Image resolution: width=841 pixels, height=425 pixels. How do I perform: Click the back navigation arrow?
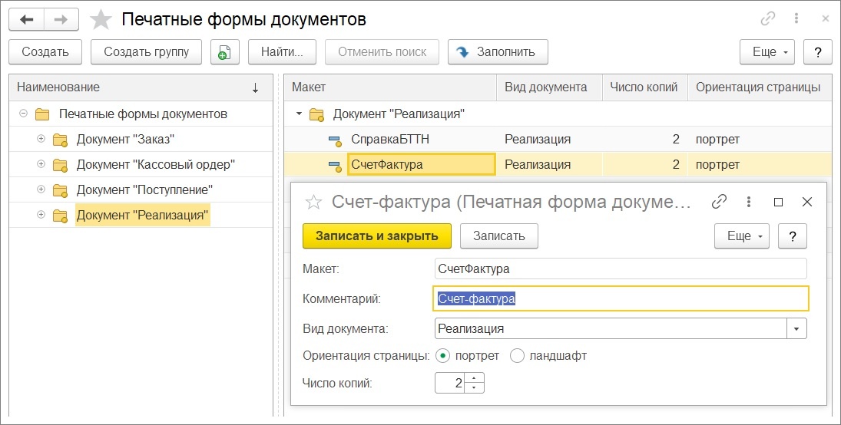[26, 20]
